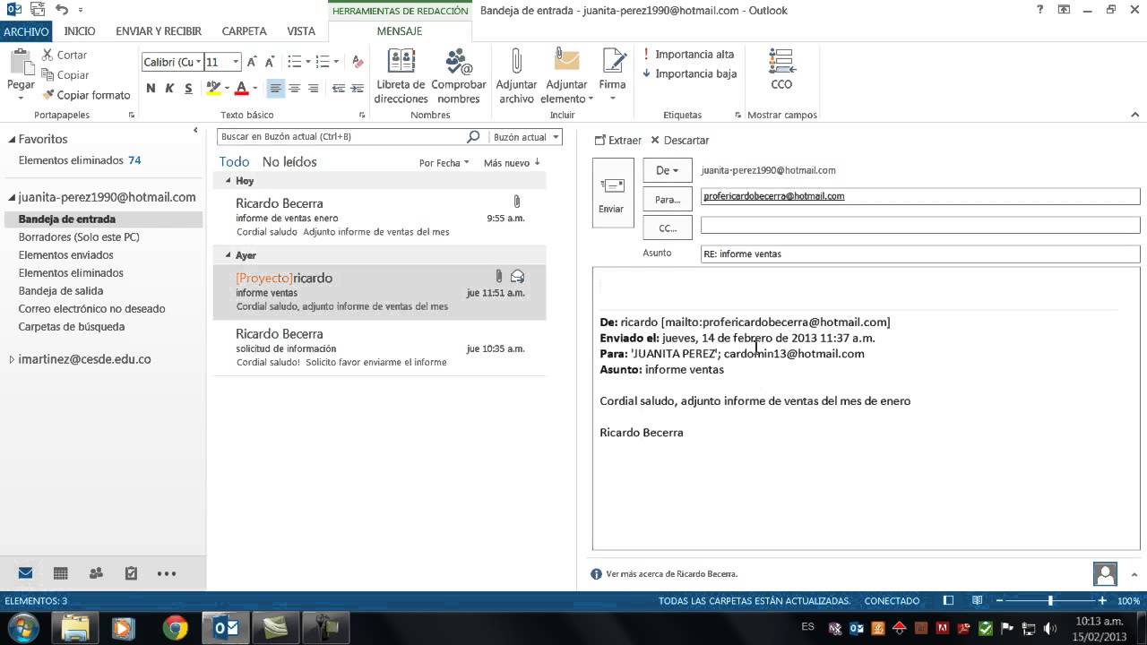The image size is (1147, 645).
Task: Switch to Reading view in status bar
Action: (x=978, y=601)
